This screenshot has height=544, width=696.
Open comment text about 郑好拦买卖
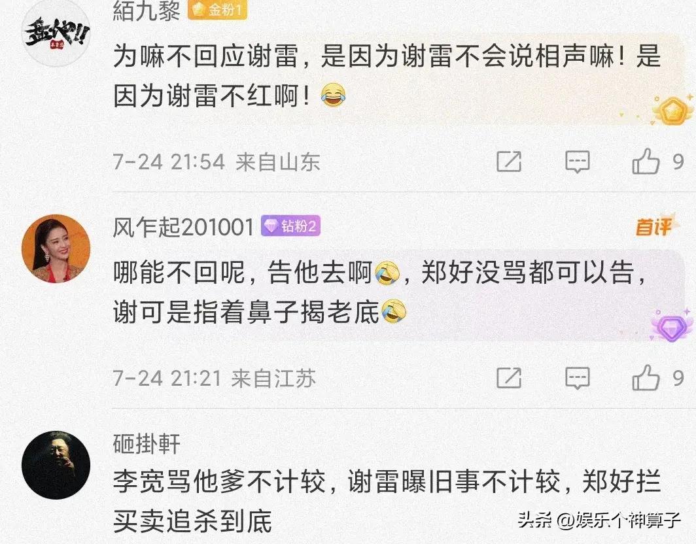(x=387, y=501)
